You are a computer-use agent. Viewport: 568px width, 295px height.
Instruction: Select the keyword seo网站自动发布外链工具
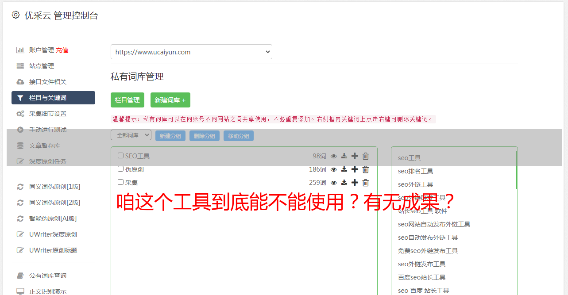[434, 224]
